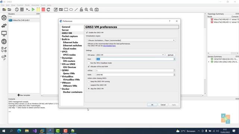Click the workspace horizontal scrollbar
Screen dimensions: 239x134
[x=122, y=96]
